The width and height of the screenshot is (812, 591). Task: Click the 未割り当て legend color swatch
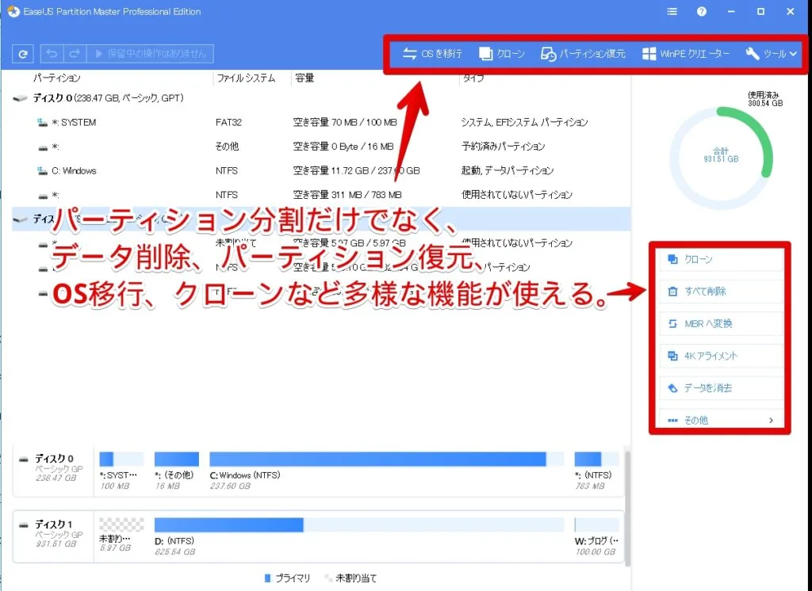coord(327,578)
